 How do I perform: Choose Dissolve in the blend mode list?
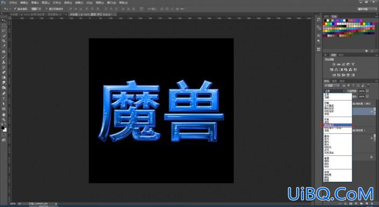tap(338, 97)
